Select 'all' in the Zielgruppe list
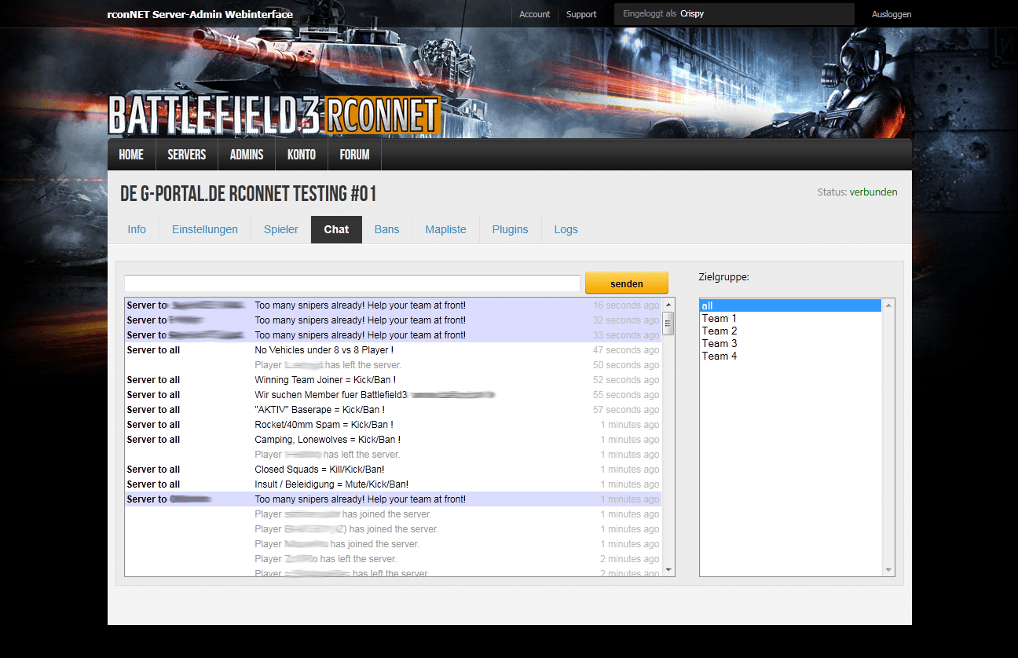This screenshot has width=1018, height=658. (790, 305)
